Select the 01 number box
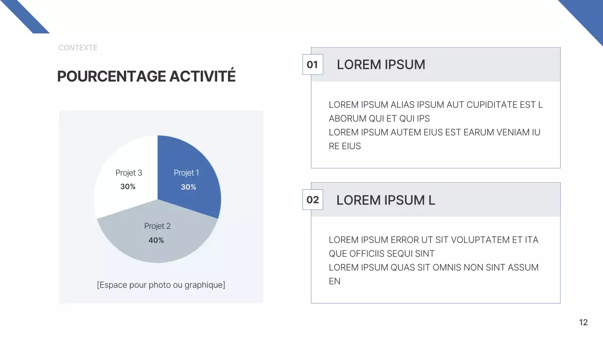Viewport: 603px width, 339px height. 312,65
